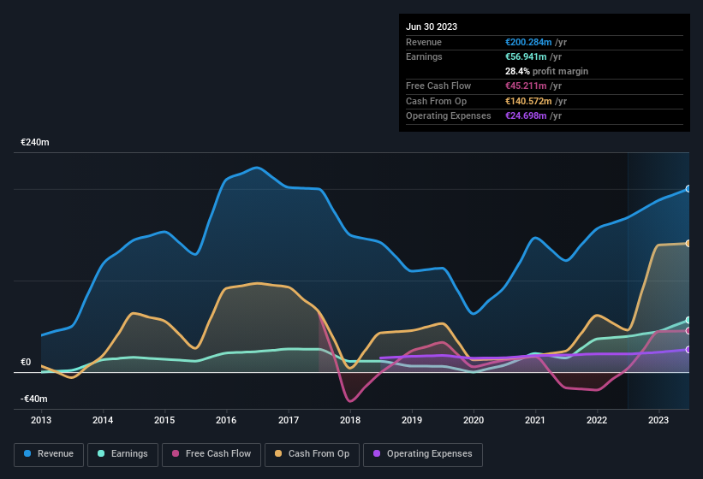Viewport: 703px width, 479px height.
Task: Click the Operating Expenses label in tooltip
Action: click(449, 116)
